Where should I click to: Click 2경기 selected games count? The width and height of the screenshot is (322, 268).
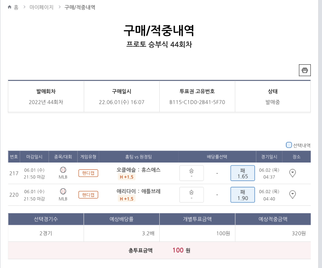point(46,233)
